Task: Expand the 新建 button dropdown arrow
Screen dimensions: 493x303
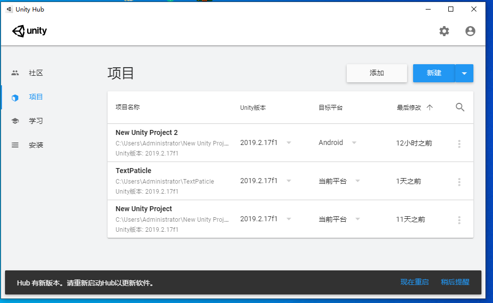Action: pyautogui.click(x=464, y=73)
